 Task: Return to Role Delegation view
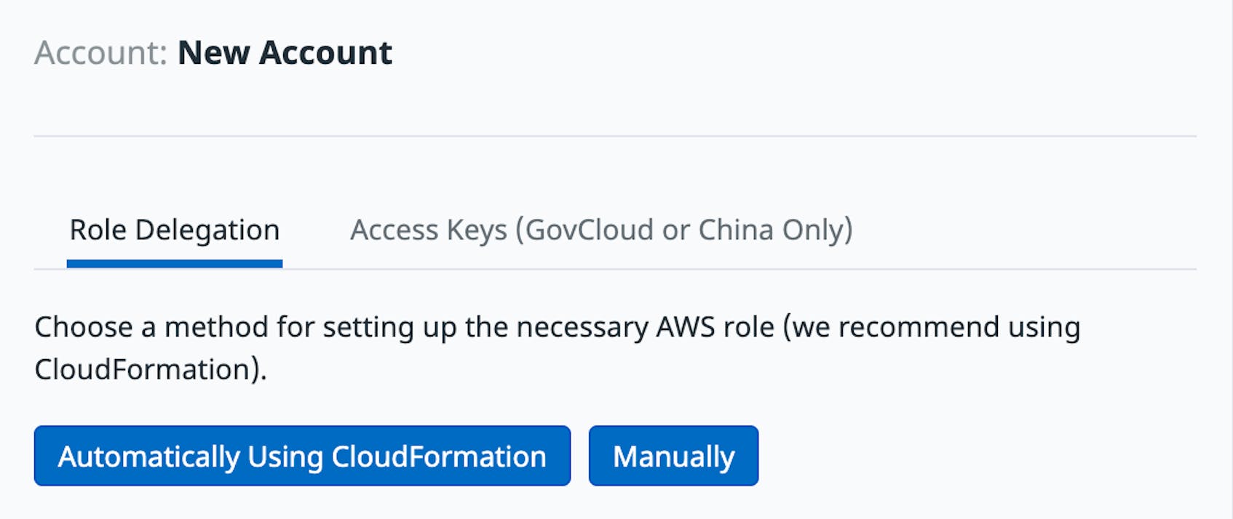(x=173, y=230)
